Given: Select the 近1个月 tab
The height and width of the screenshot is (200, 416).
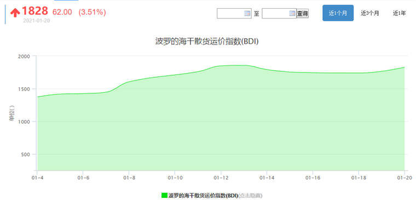Looking at the screenshot, I should [338, 13].
